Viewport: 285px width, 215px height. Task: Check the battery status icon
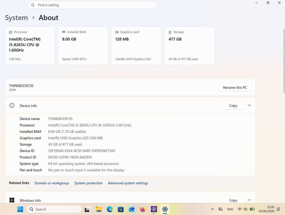[x=252, y=209]
